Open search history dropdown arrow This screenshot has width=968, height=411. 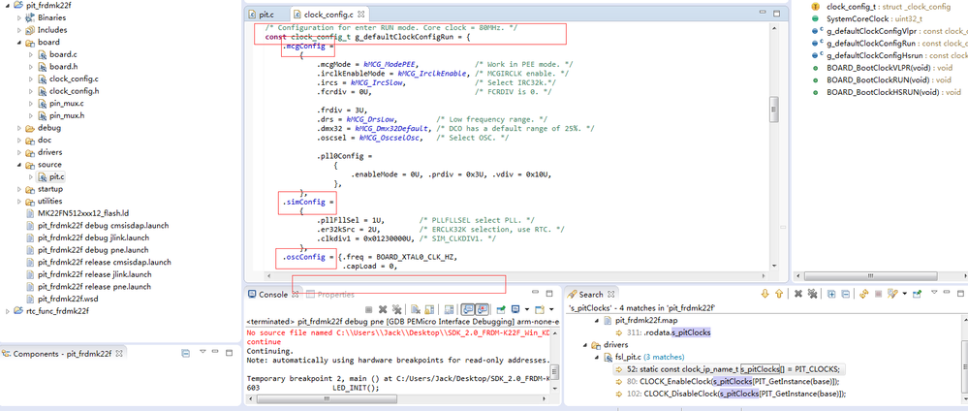(904, 294)
